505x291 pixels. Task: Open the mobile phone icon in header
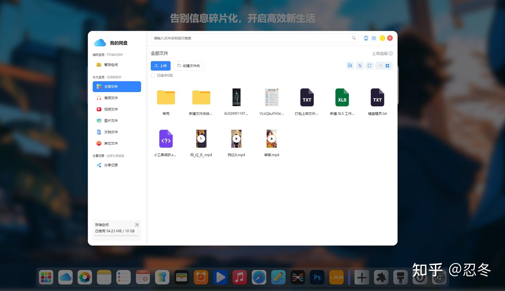point(366,38)
